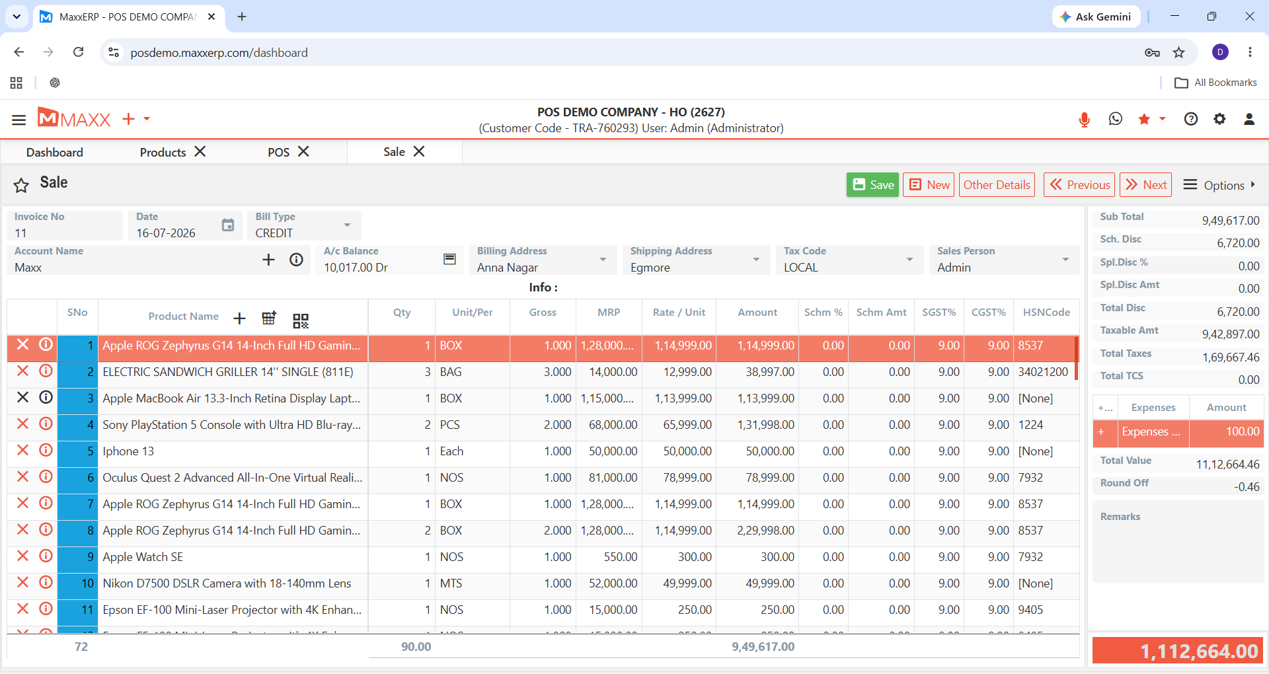Open Ask Gemini

coord(1096,17)
